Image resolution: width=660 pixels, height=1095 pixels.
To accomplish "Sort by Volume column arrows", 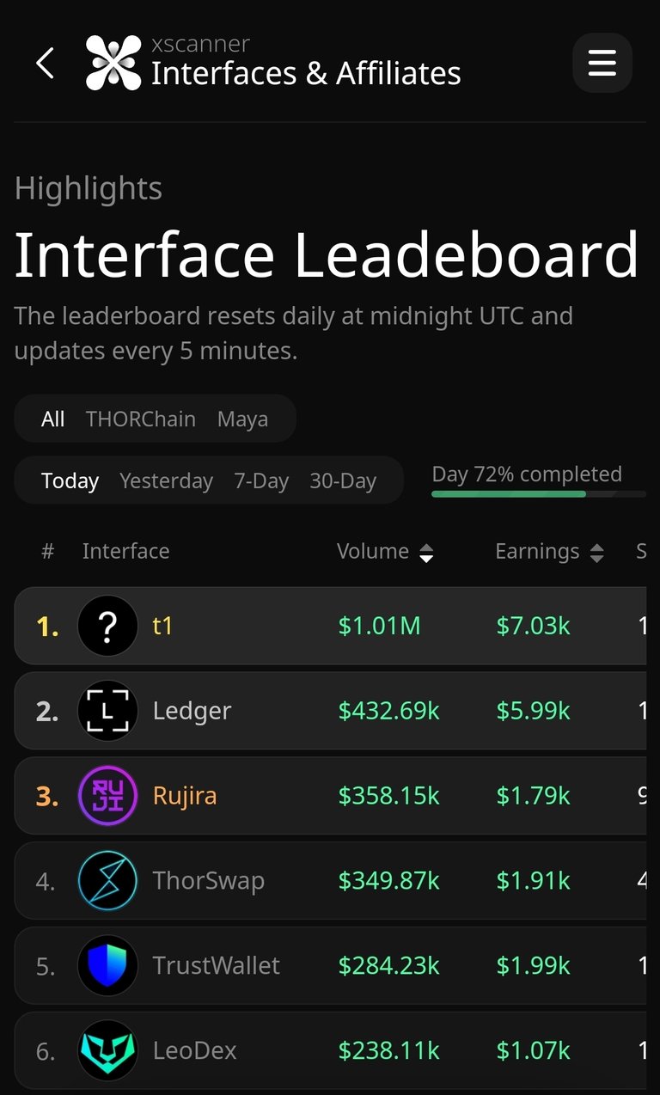I will (426, 553).
